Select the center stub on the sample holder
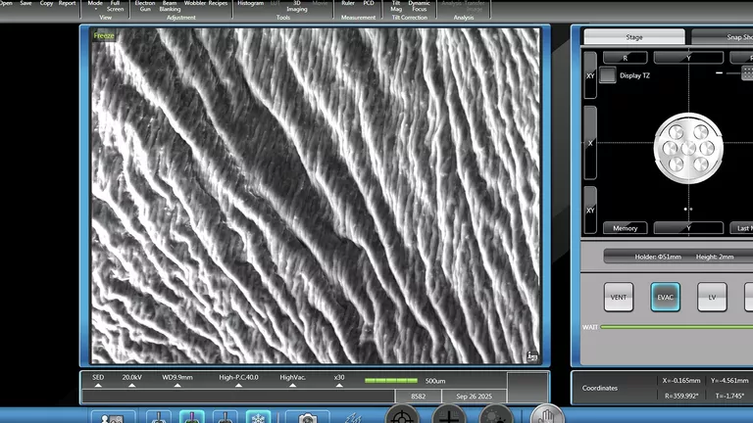 [687, 148]
